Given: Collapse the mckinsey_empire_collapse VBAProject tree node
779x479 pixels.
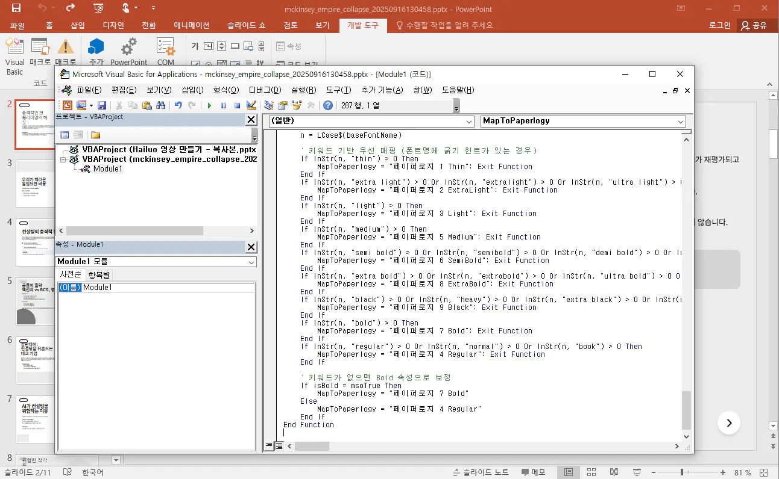Looking at the screenshot, I should tap(64, 159).
